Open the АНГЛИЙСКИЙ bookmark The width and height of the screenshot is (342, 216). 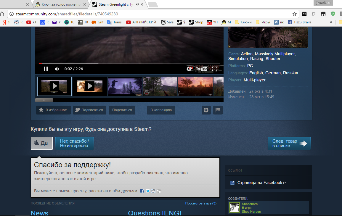141,22
